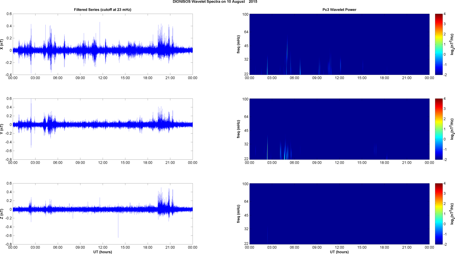The image size is (455, 254).
Task: Click the 45 frequency tick on bottom spectrogram
Action: click(x=246, y=215)
